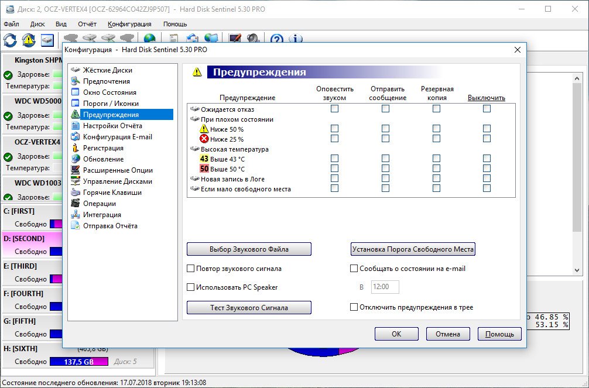Click the blue question mark help icon

[x=277, y=38]
